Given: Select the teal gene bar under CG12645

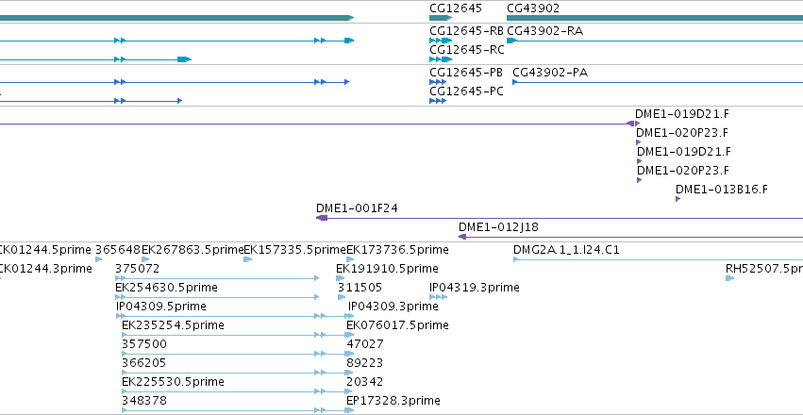Looking at the screenshot, I should [441, 18].
